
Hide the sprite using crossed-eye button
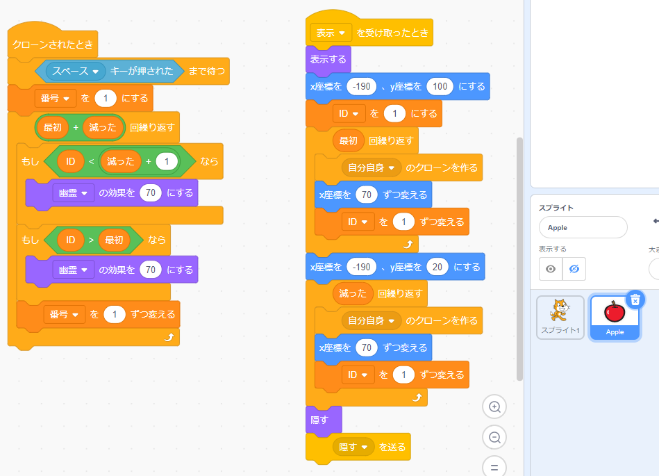click(x=574, y=269)
